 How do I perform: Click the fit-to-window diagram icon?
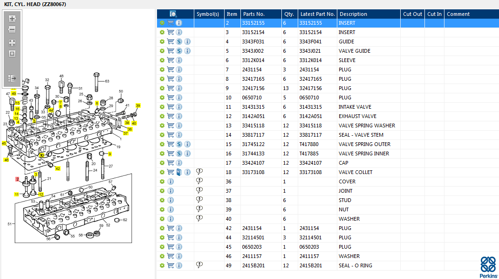[12, 54]
